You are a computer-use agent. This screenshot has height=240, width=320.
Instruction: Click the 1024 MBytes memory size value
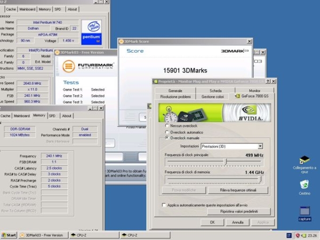20,135
